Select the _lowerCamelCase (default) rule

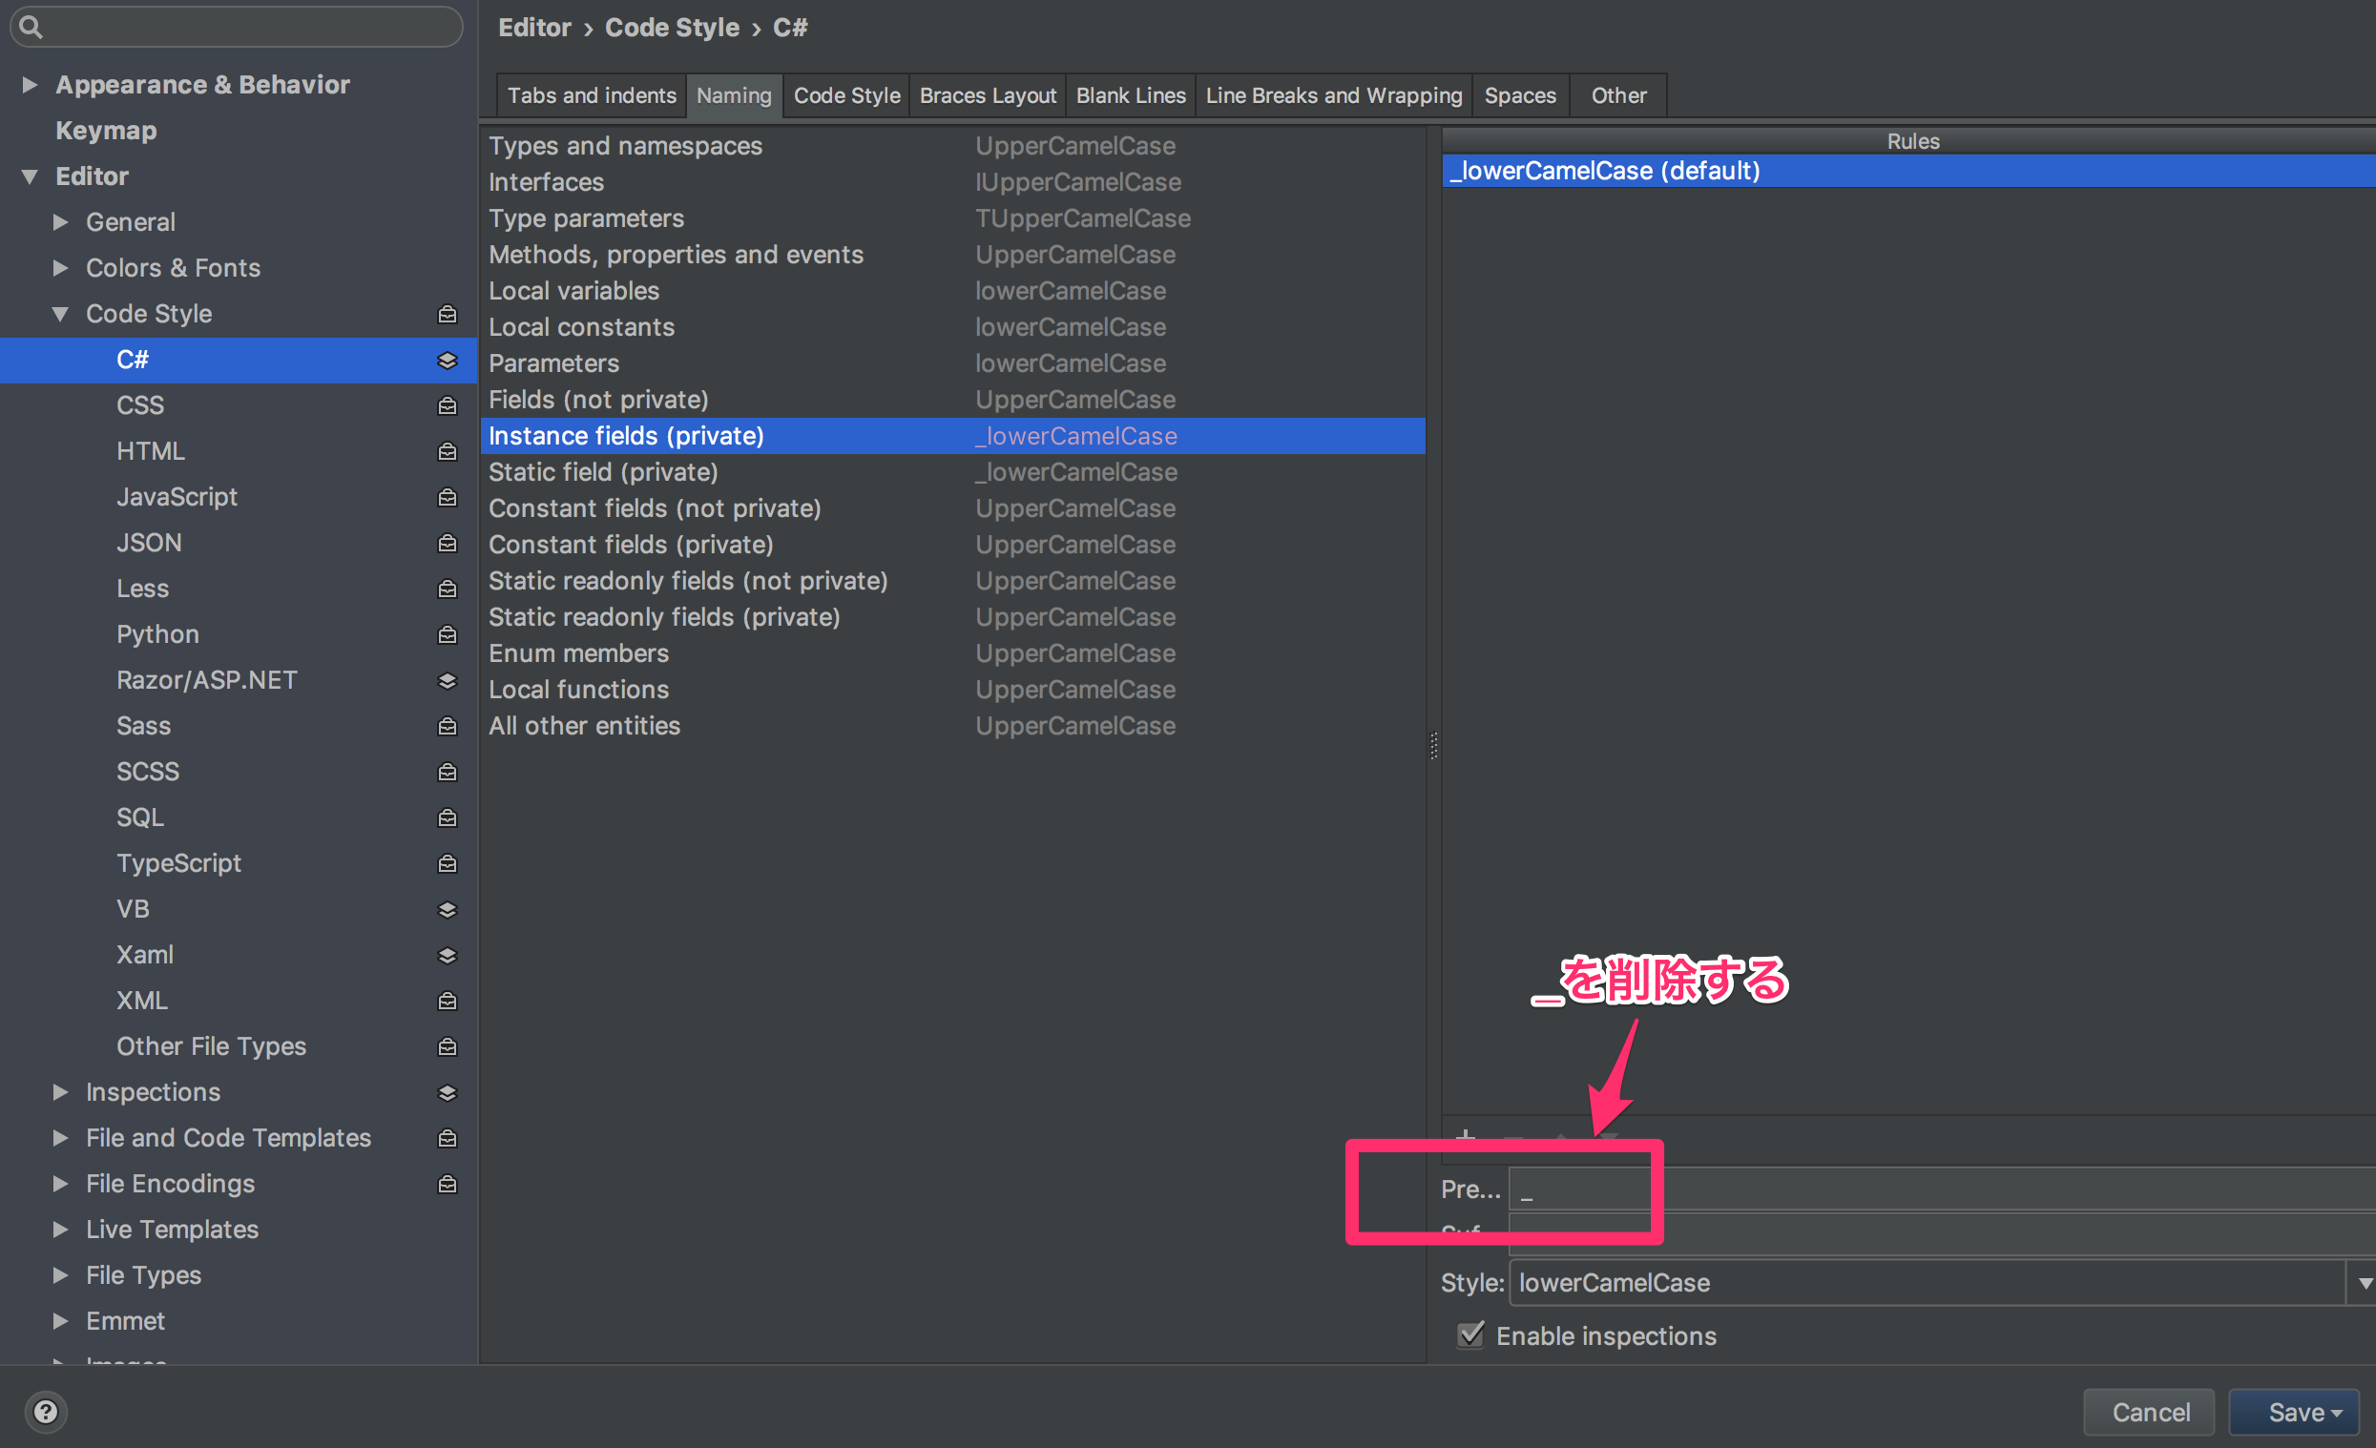tap(1908, 171)
